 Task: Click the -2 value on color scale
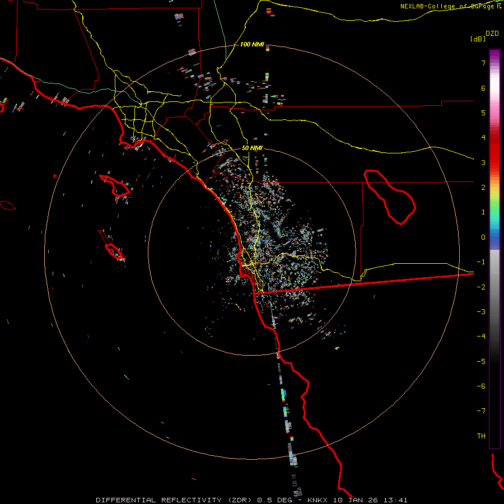point(481,287)
